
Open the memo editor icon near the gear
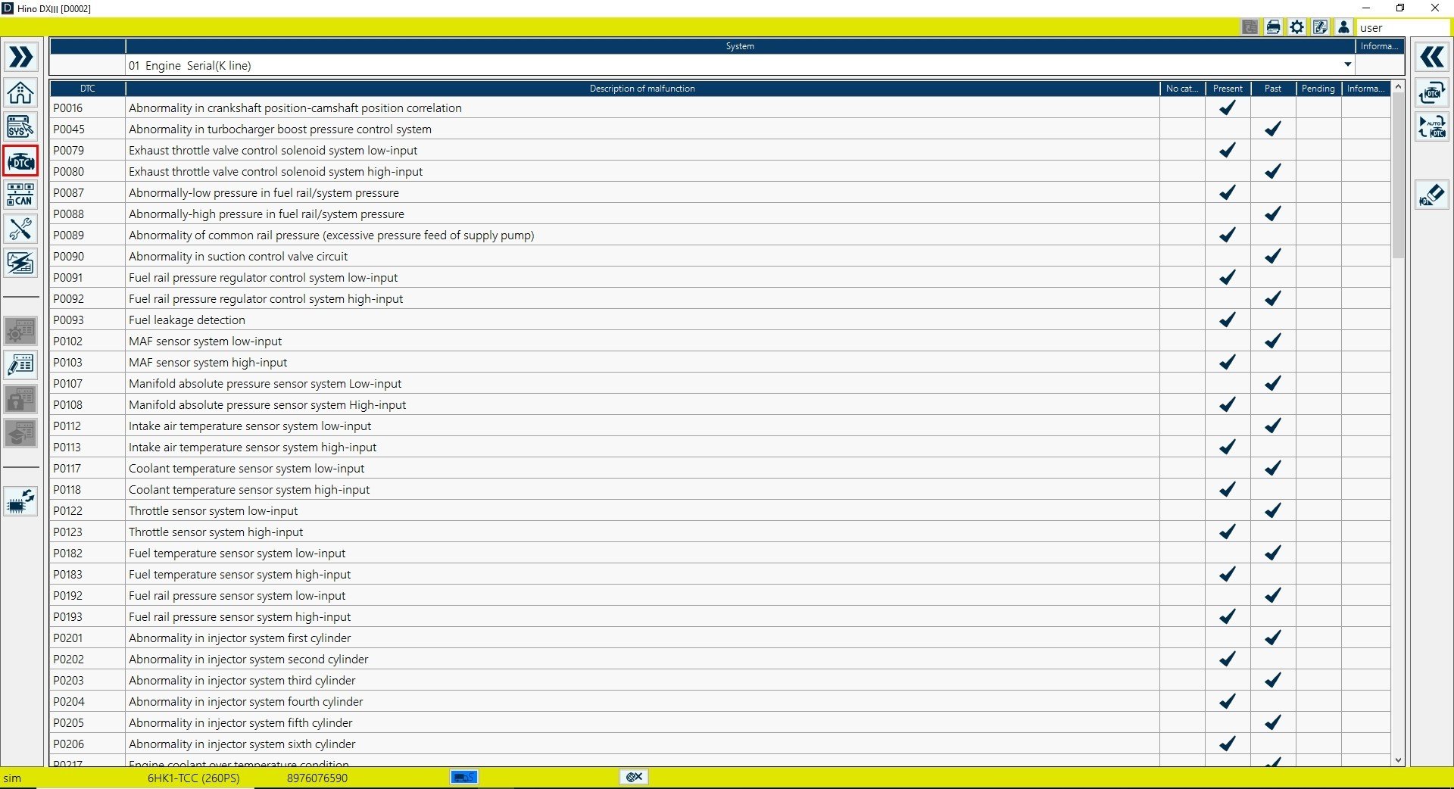click(1320, 27)
